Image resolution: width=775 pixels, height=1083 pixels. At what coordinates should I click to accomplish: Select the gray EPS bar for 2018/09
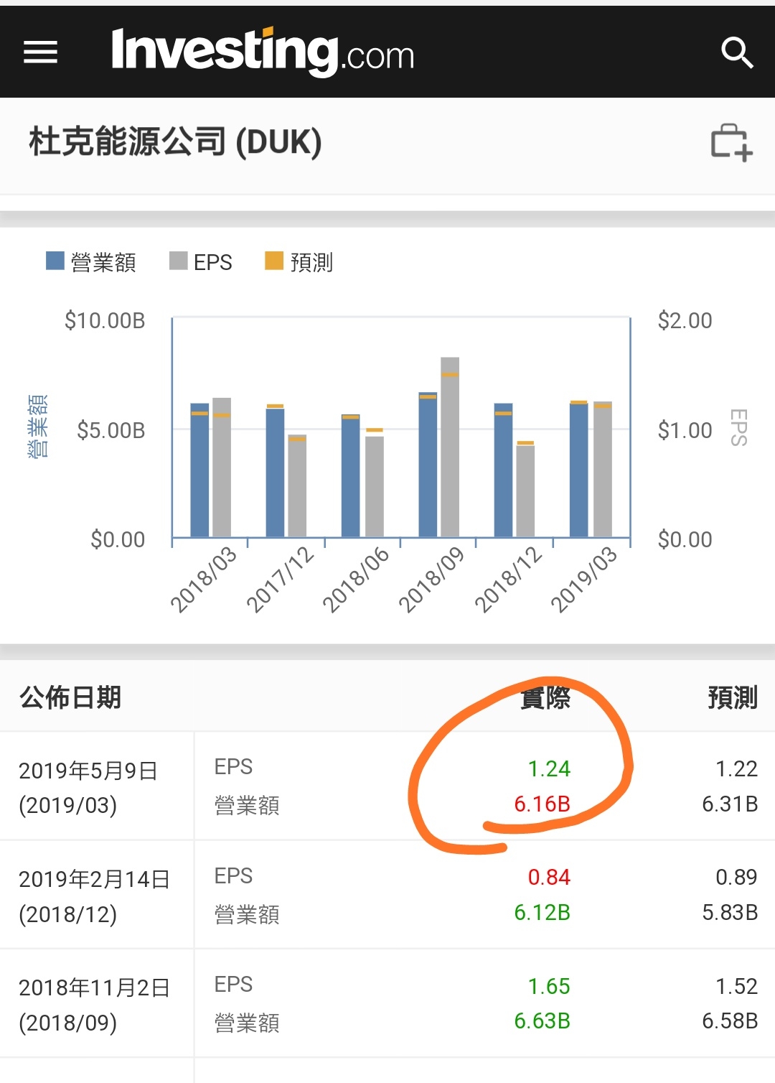[x=450, y=447]
